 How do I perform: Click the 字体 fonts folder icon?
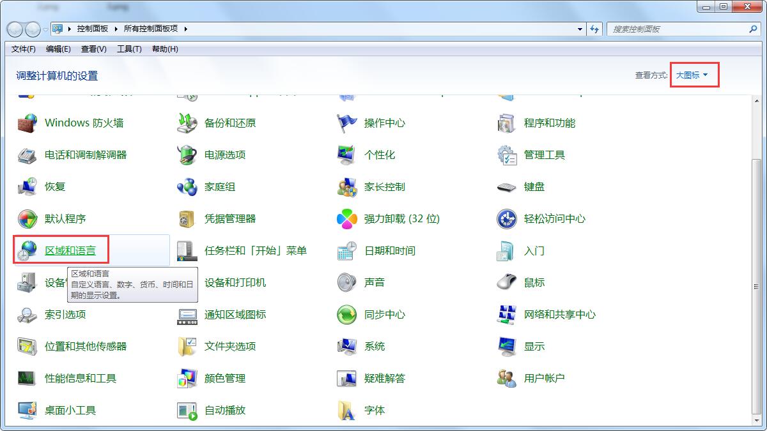347,411
